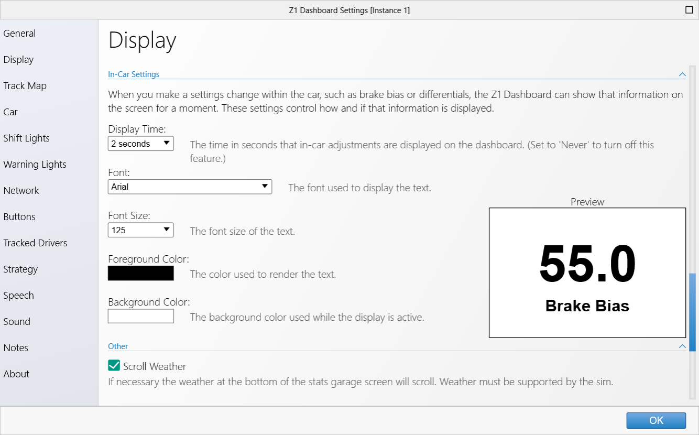The image size is (699, 435).
Task: Click the Brake Bias preview box
Action: point(587,273)
